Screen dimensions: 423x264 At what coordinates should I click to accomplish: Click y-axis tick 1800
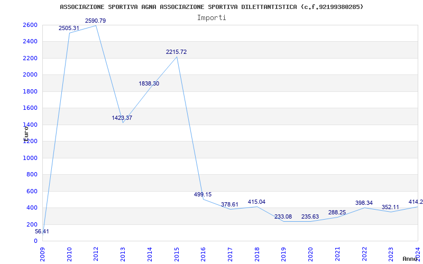pyautogui.click(x=31, y=91)
